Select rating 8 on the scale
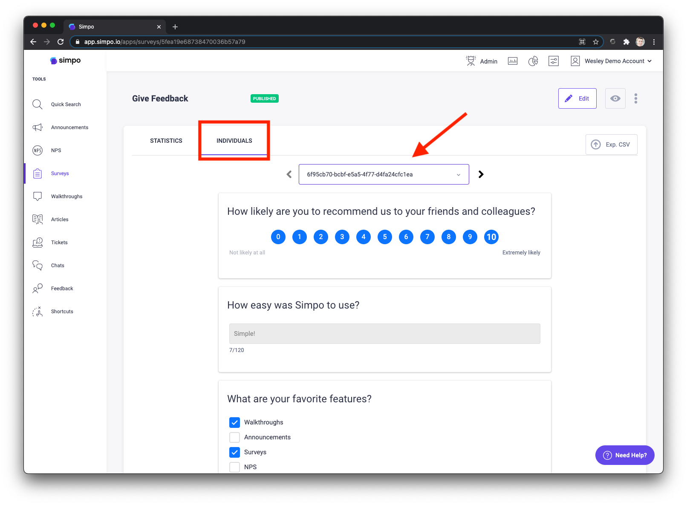This screenshot has width=687, height=505. tap(449, 237)
